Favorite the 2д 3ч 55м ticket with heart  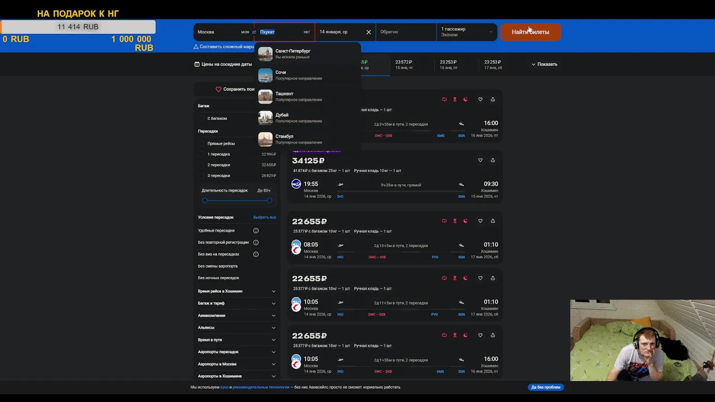pos(480,99)
